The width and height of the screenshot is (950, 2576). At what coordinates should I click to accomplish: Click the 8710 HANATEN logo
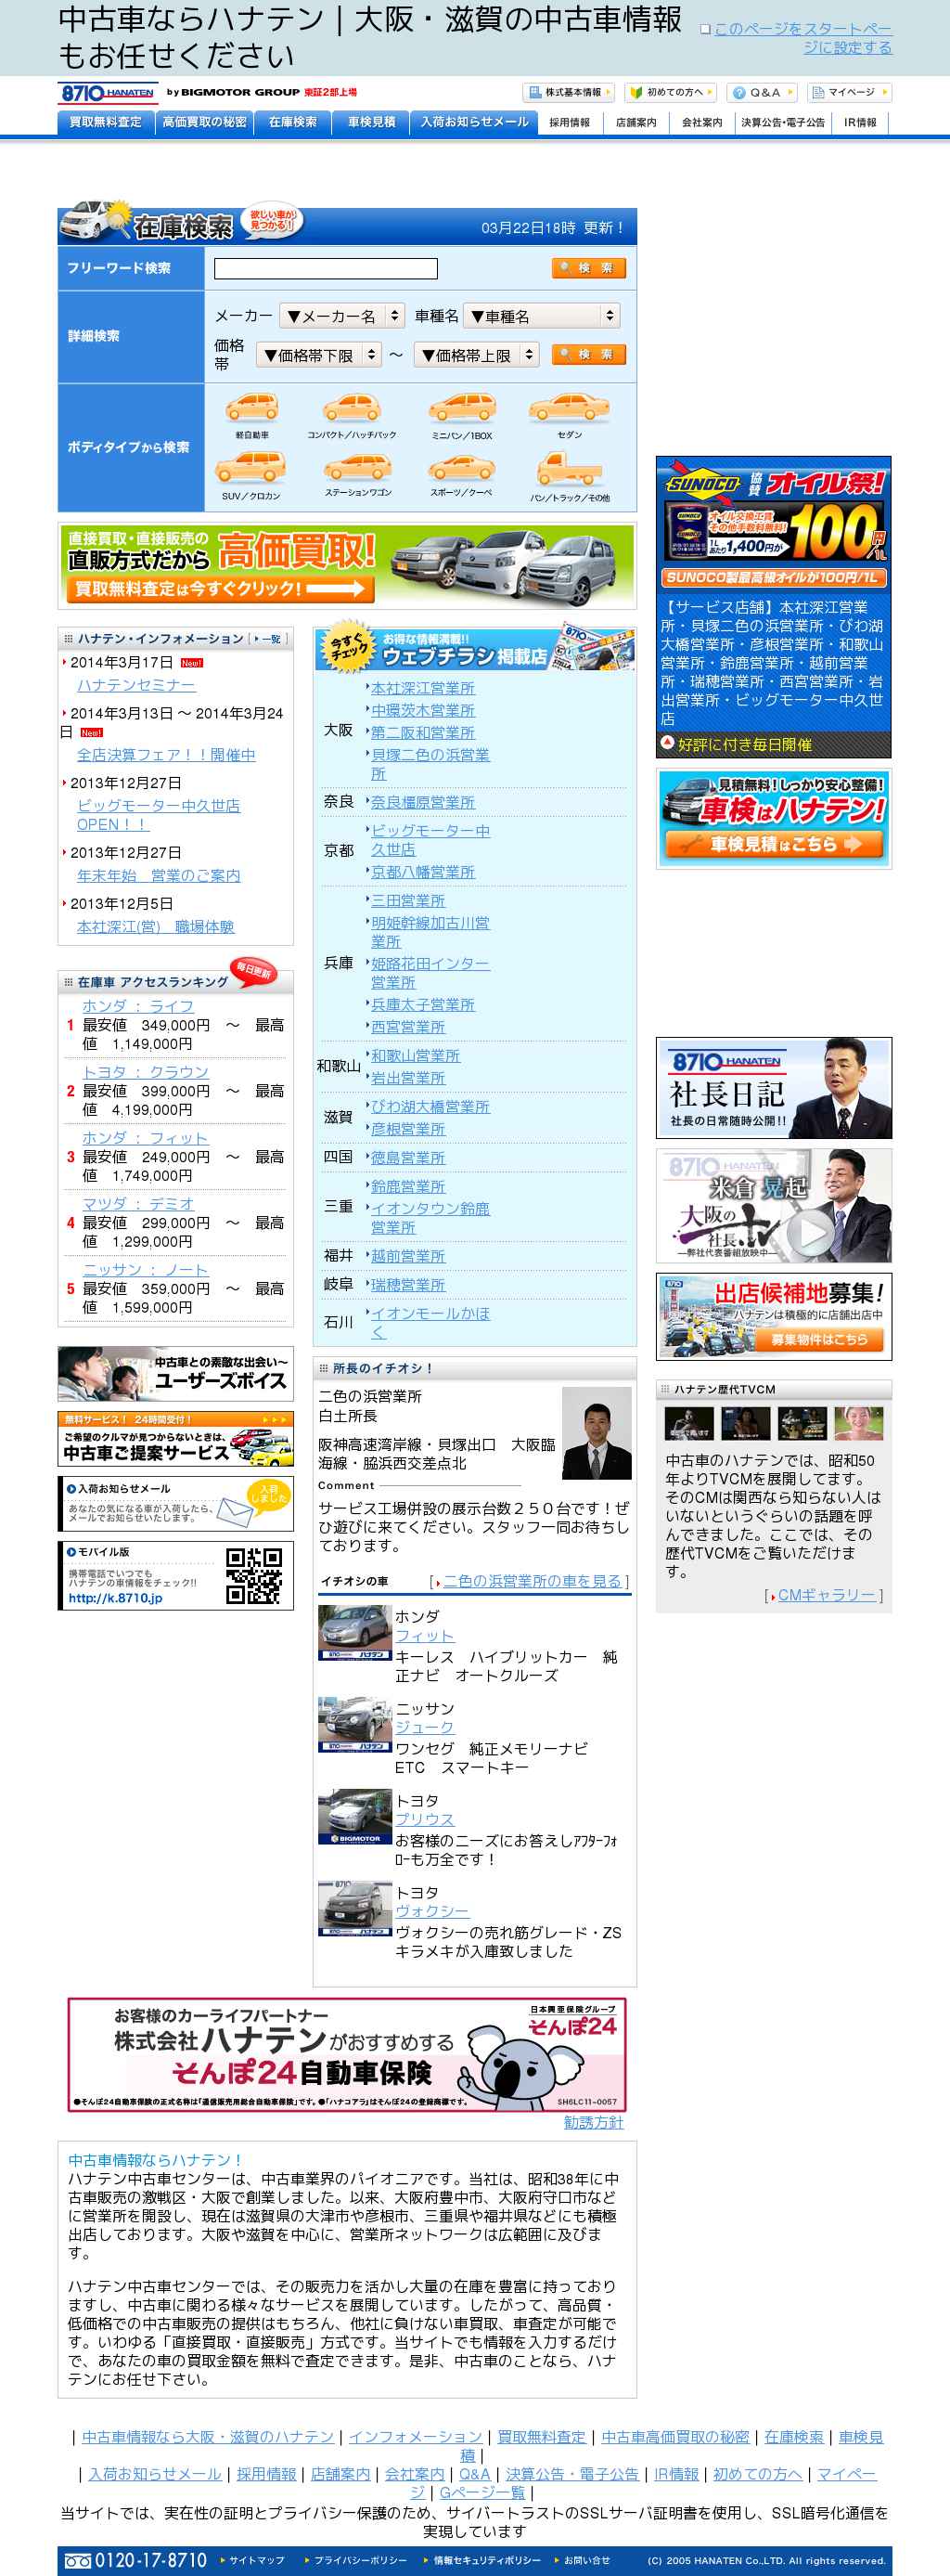108,93
